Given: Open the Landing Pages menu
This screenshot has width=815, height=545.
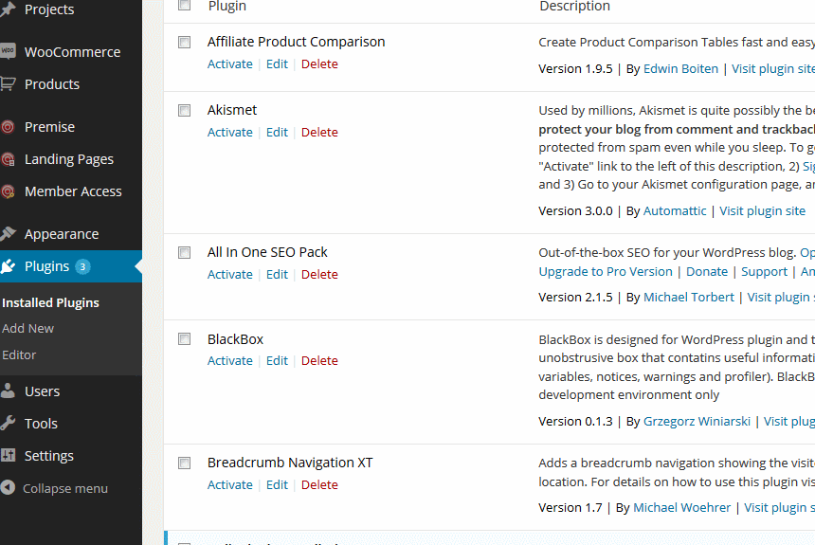Looking at the screenshot, I should coord(68,159).
